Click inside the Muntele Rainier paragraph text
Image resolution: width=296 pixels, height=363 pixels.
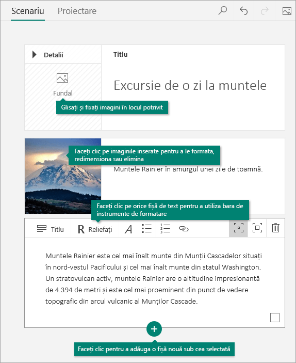click(154, 278)
